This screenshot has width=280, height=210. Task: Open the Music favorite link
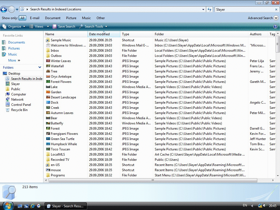tap(13, 54)
